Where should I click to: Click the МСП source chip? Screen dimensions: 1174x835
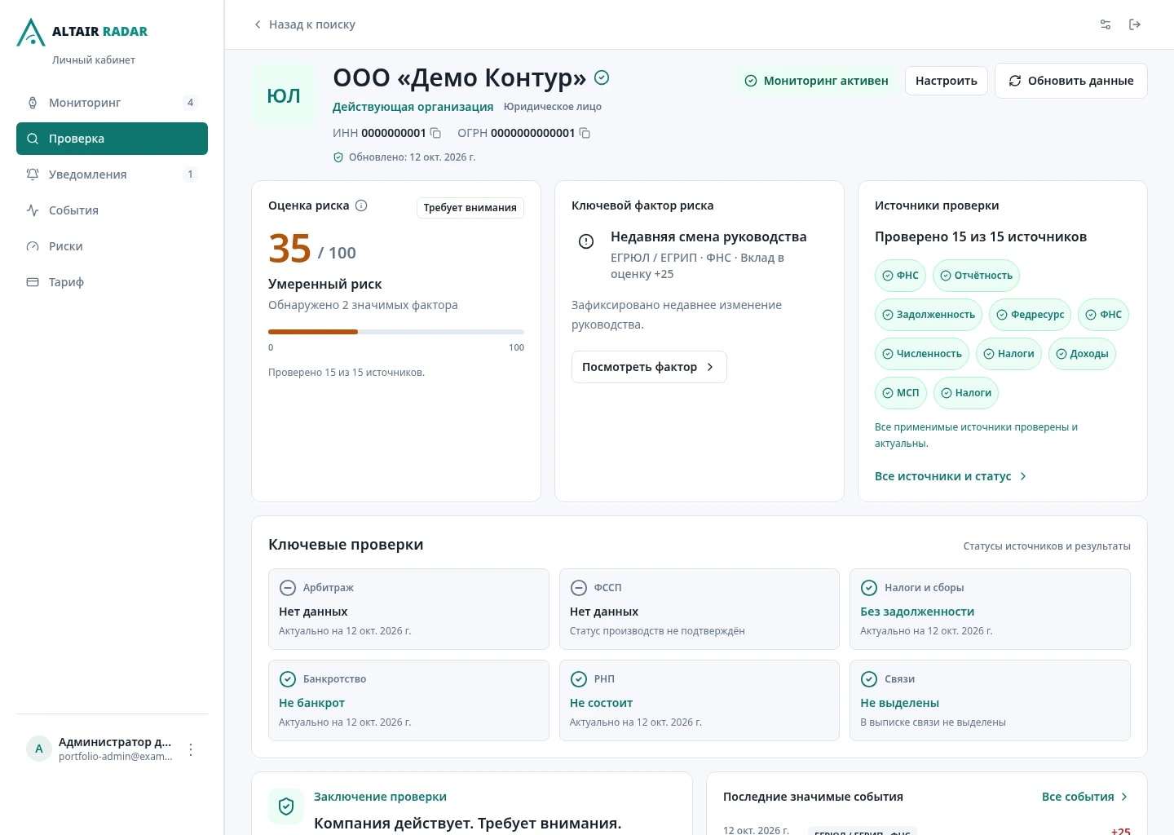pos(901,393)
